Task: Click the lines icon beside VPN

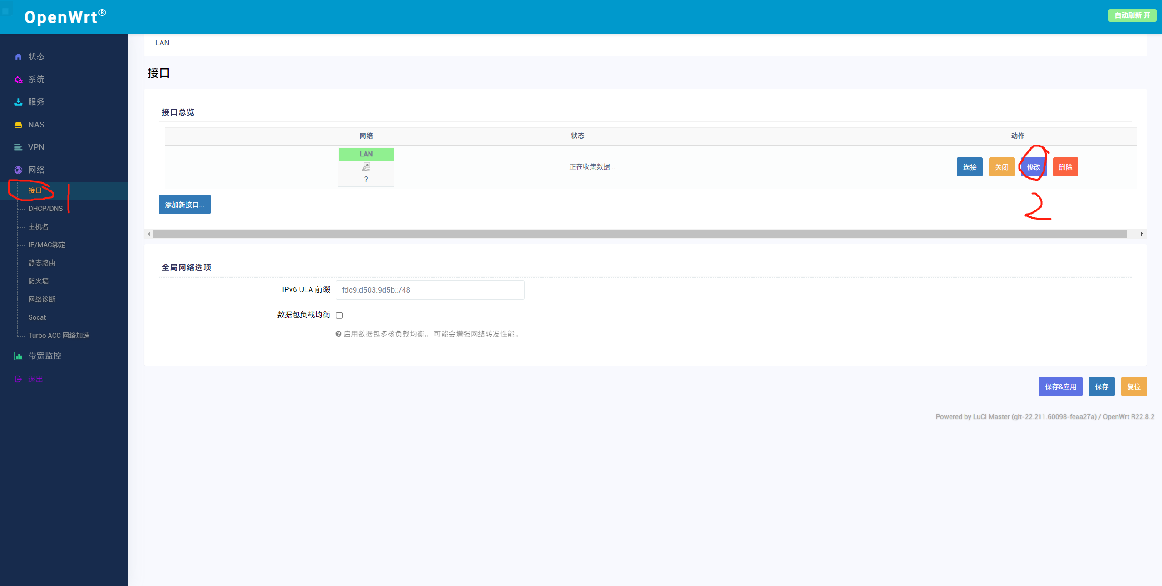Action: coord(18,147)
